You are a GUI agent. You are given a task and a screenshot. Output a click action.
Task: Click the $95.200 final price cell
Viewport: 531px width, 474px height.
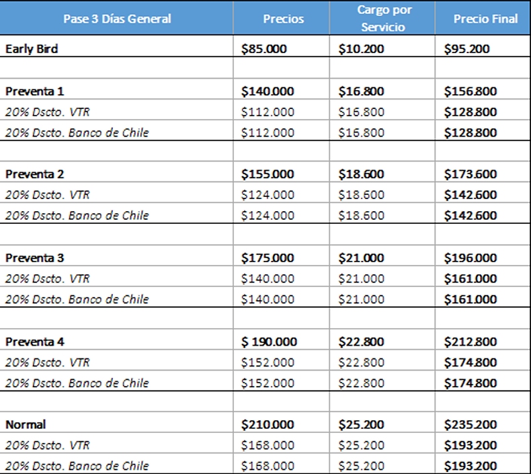click(466, 48)
